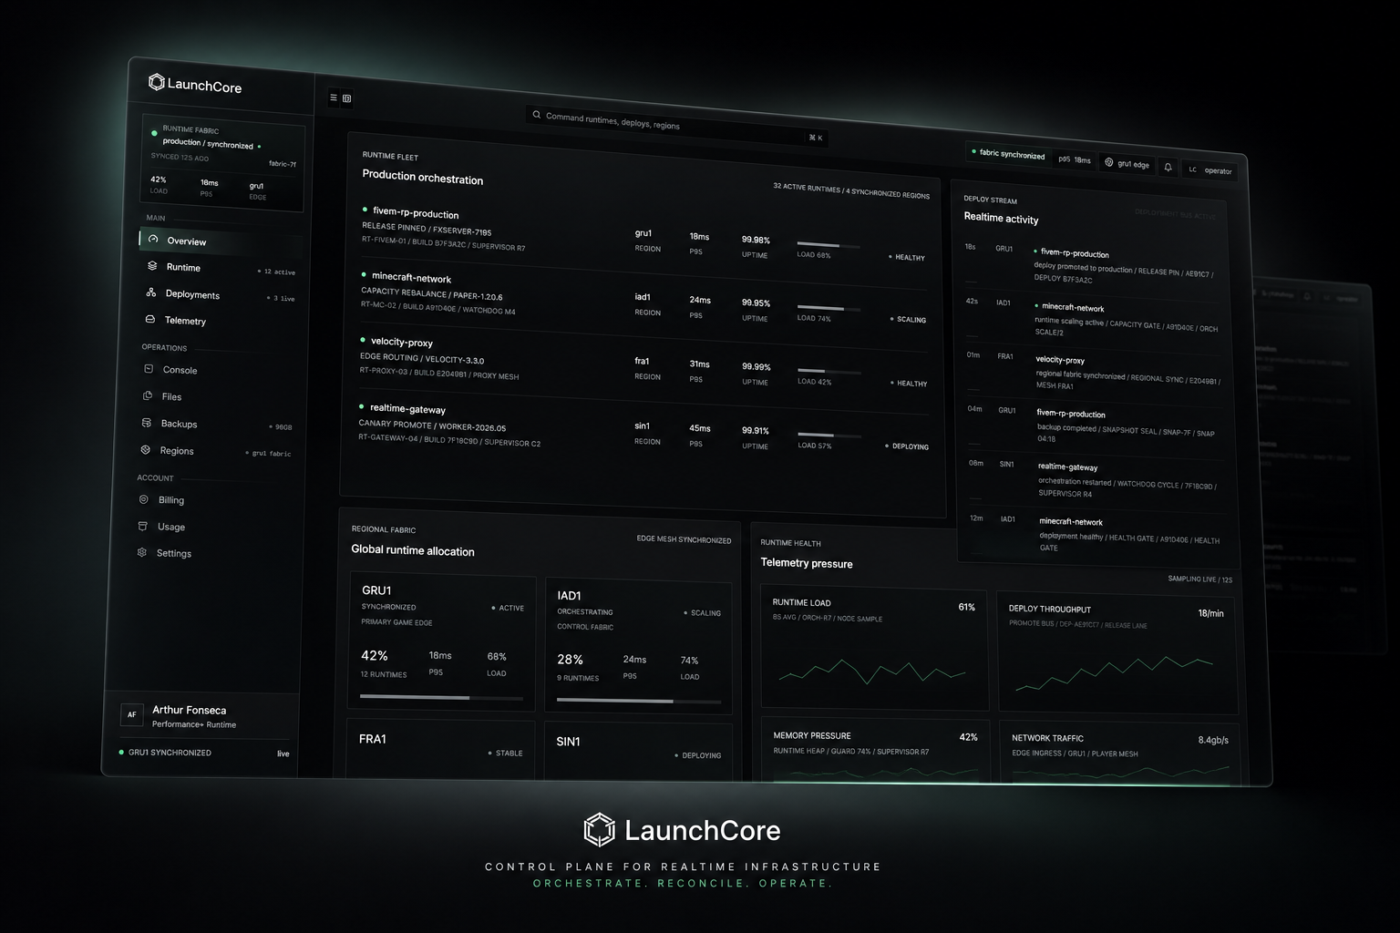Click the Runtime layers icon
This screenshot has height=933, width=1400.
[x=152, y=266]
